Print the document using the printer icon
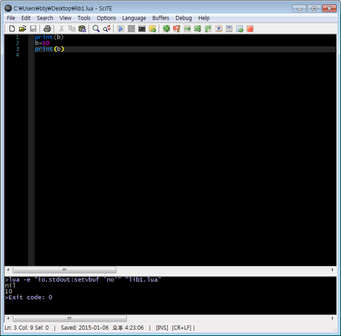341x336 pixels. pyautogui.click(x=47, y=29)
